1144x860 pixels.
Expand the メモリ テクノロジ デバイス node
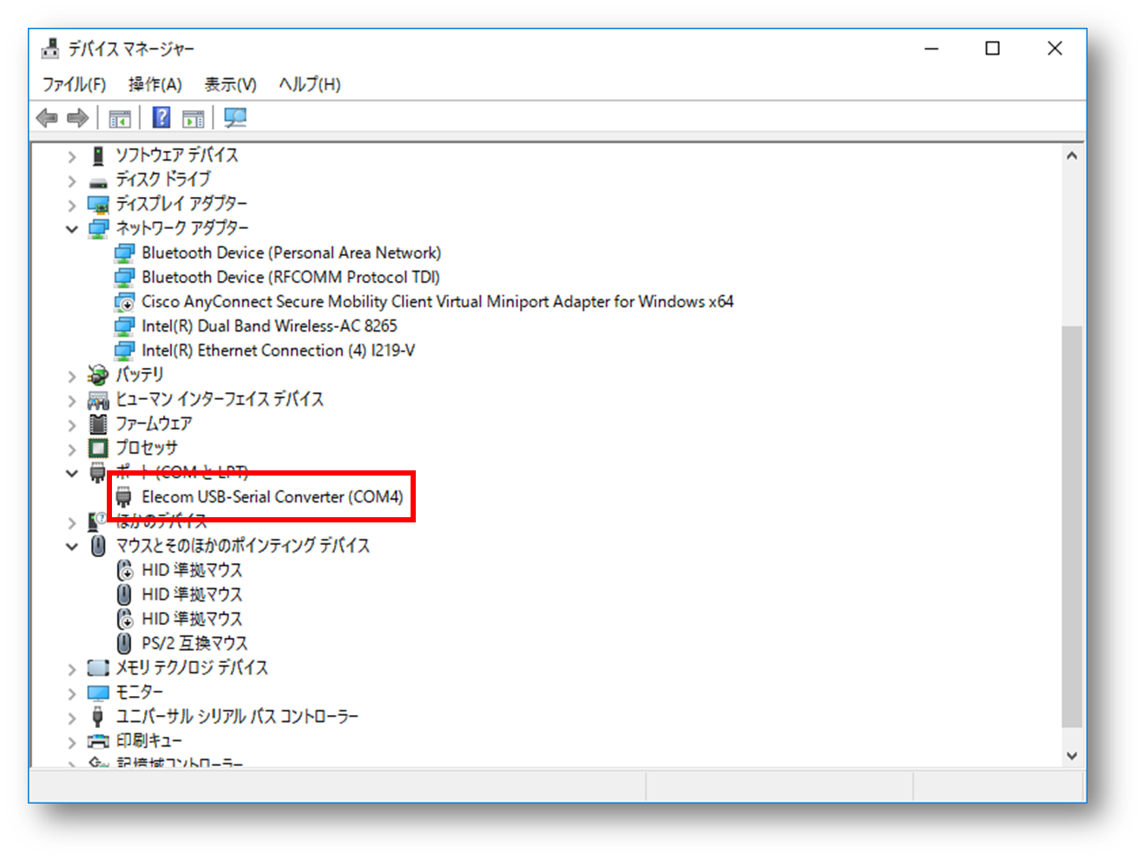72,668
